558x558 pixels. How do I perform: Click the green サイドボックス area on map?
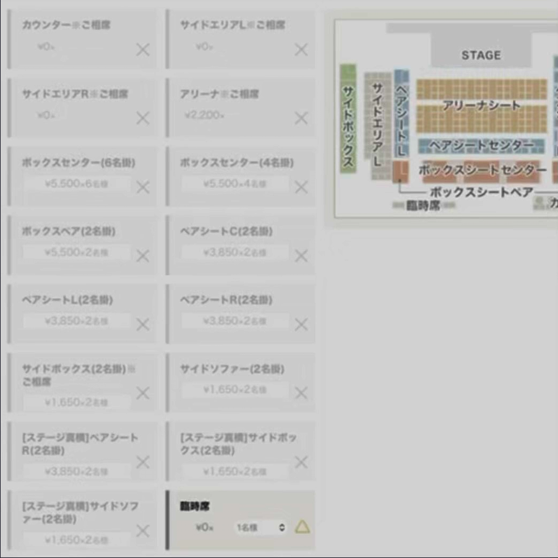click(x=348, y=119)
